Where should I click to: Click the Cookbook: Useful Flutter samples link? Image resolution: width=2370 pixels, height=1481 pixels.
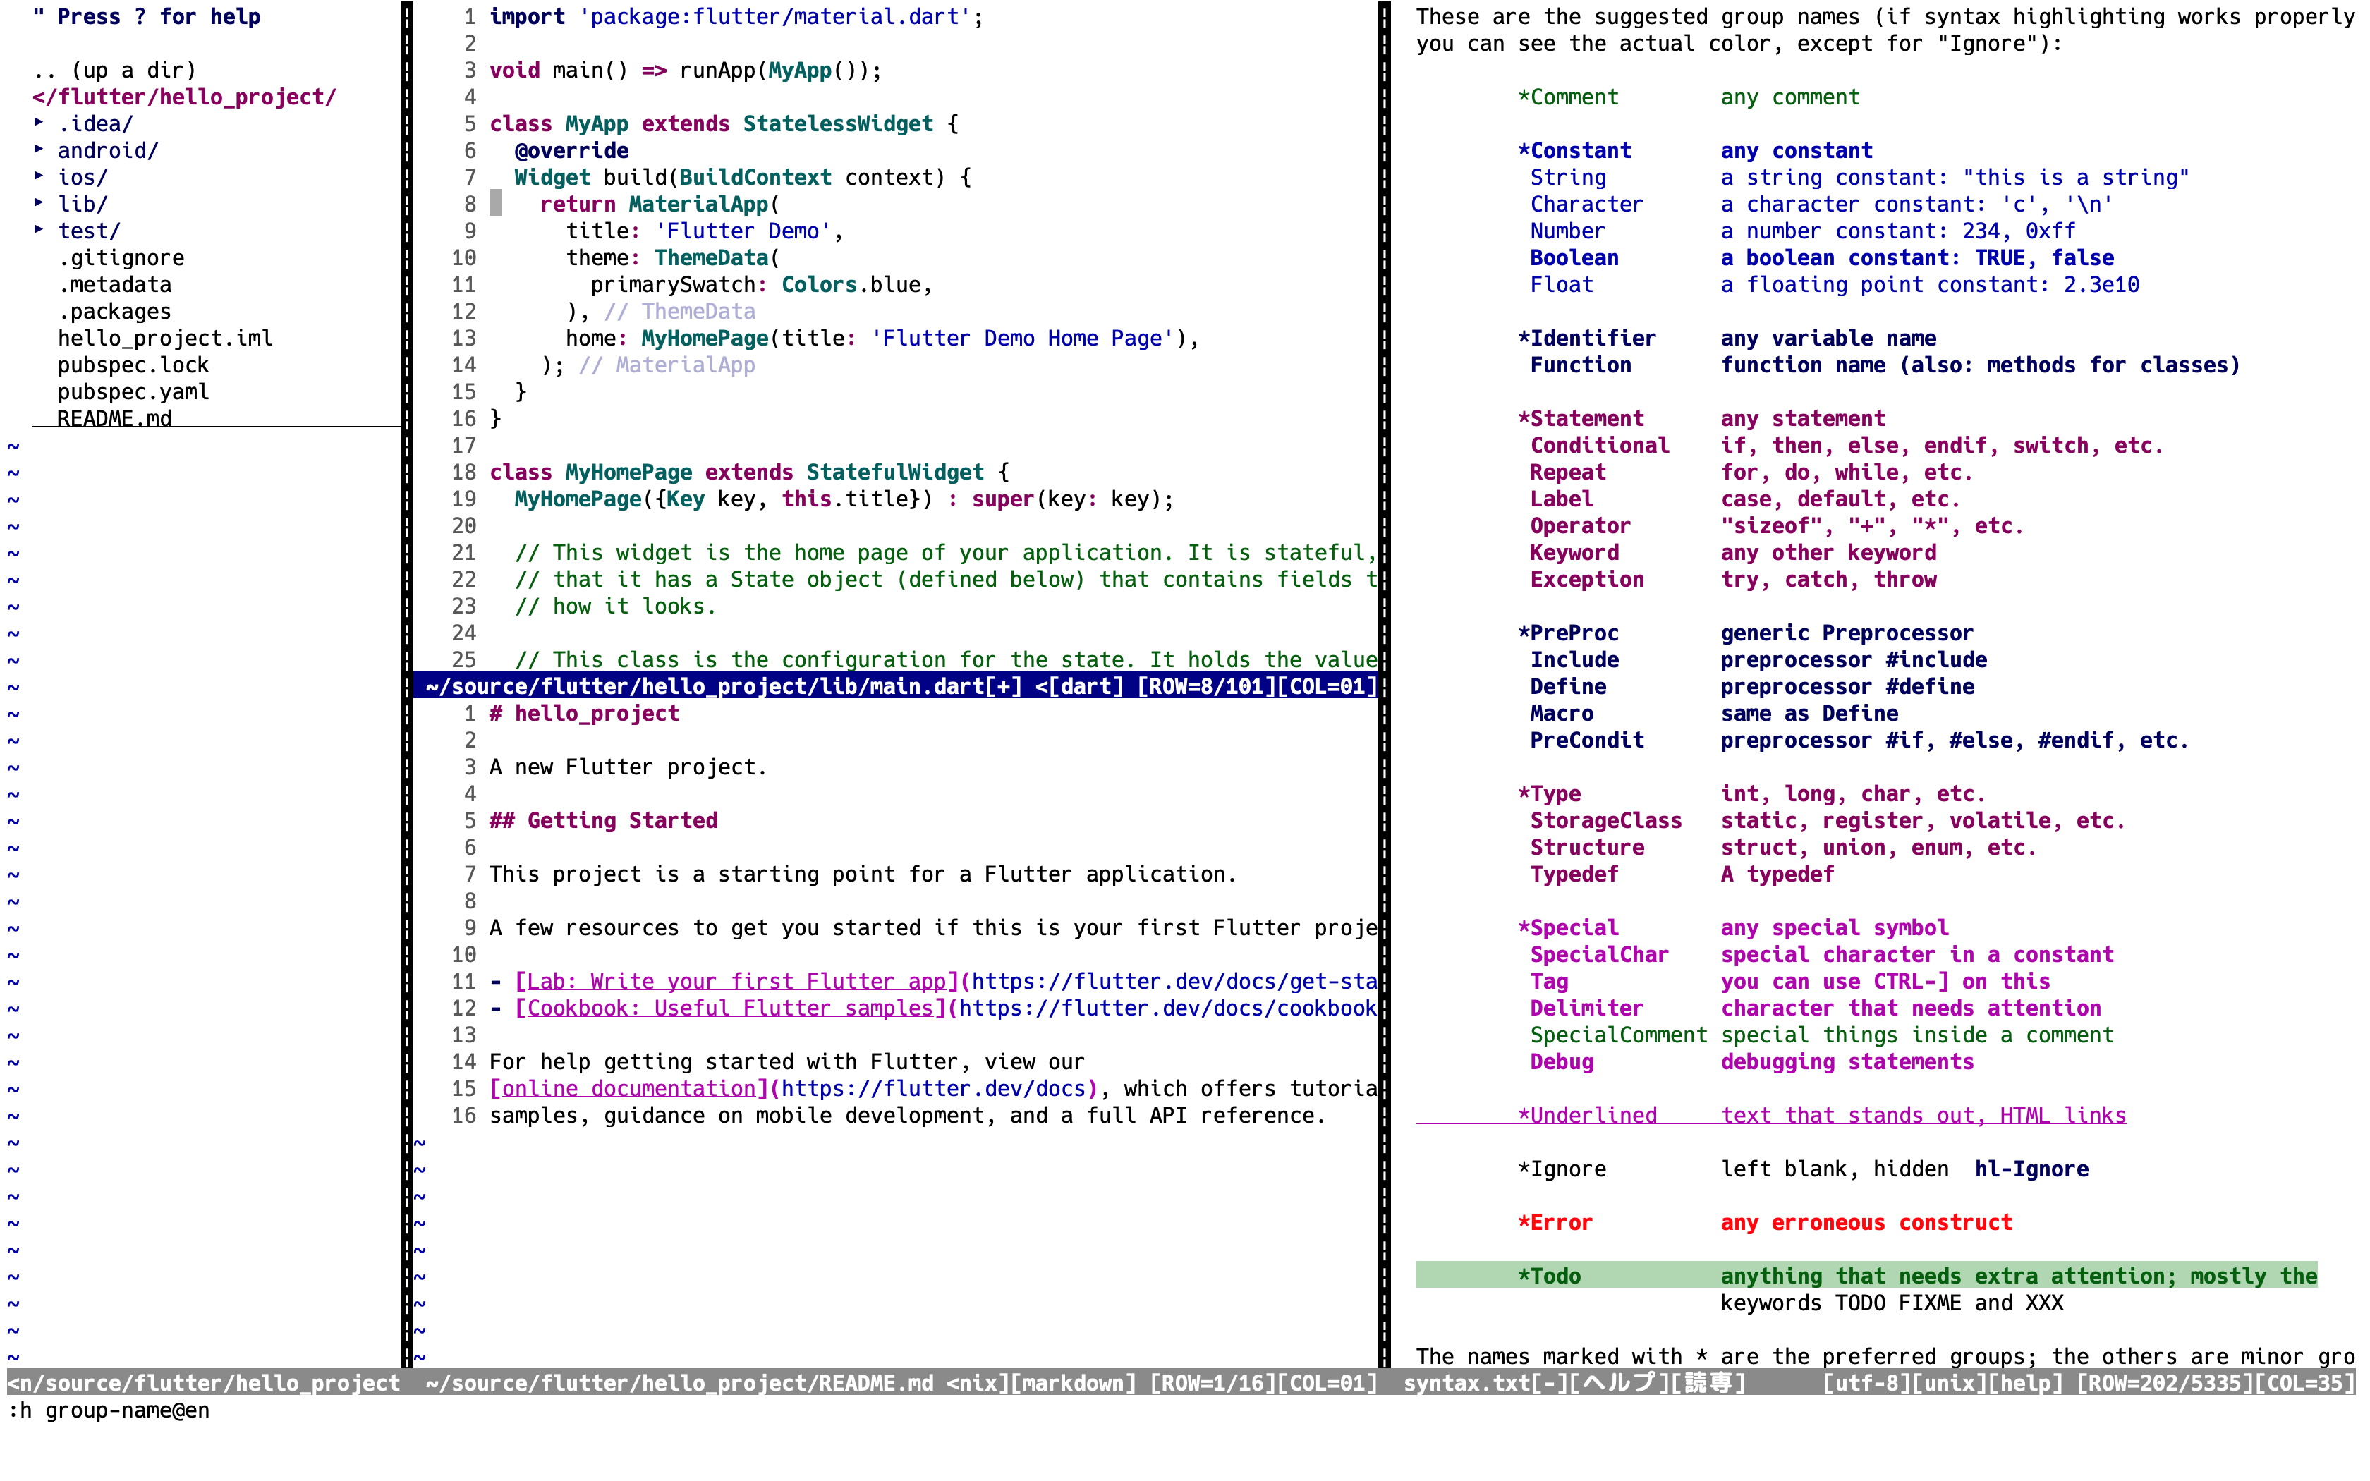pos(729,1008)
